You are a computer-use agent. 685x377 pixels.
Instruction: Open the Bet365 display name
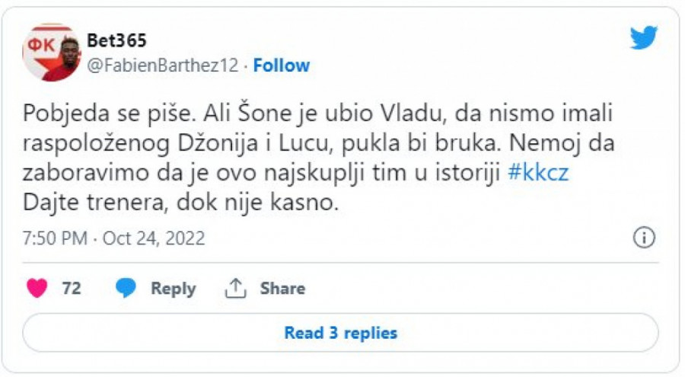[x=117, y=40]
